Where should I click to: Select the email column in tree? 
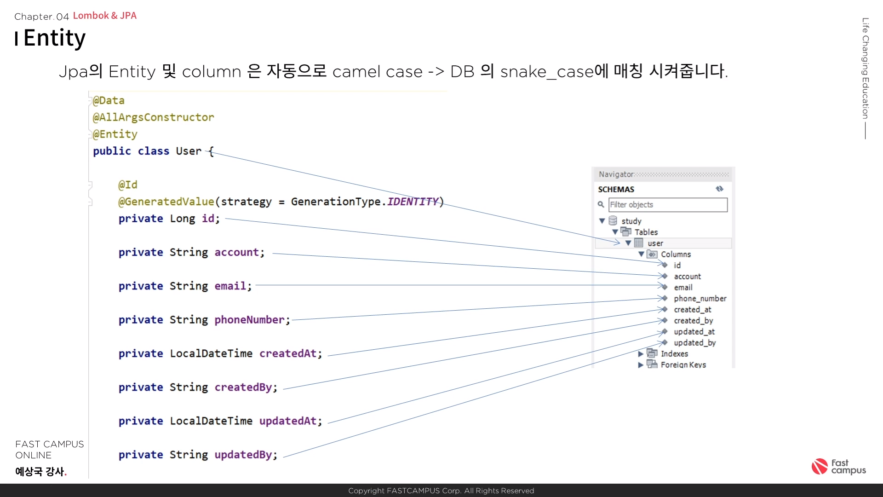pyautogui.click(x=683, y=288)
